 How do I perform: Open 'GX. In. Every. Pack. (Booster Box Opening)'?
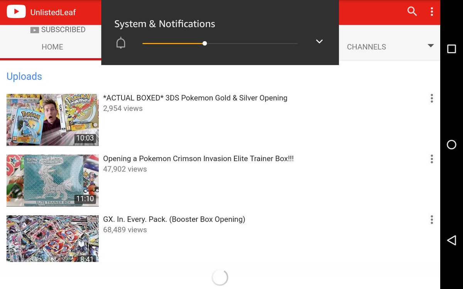point(174,219)
